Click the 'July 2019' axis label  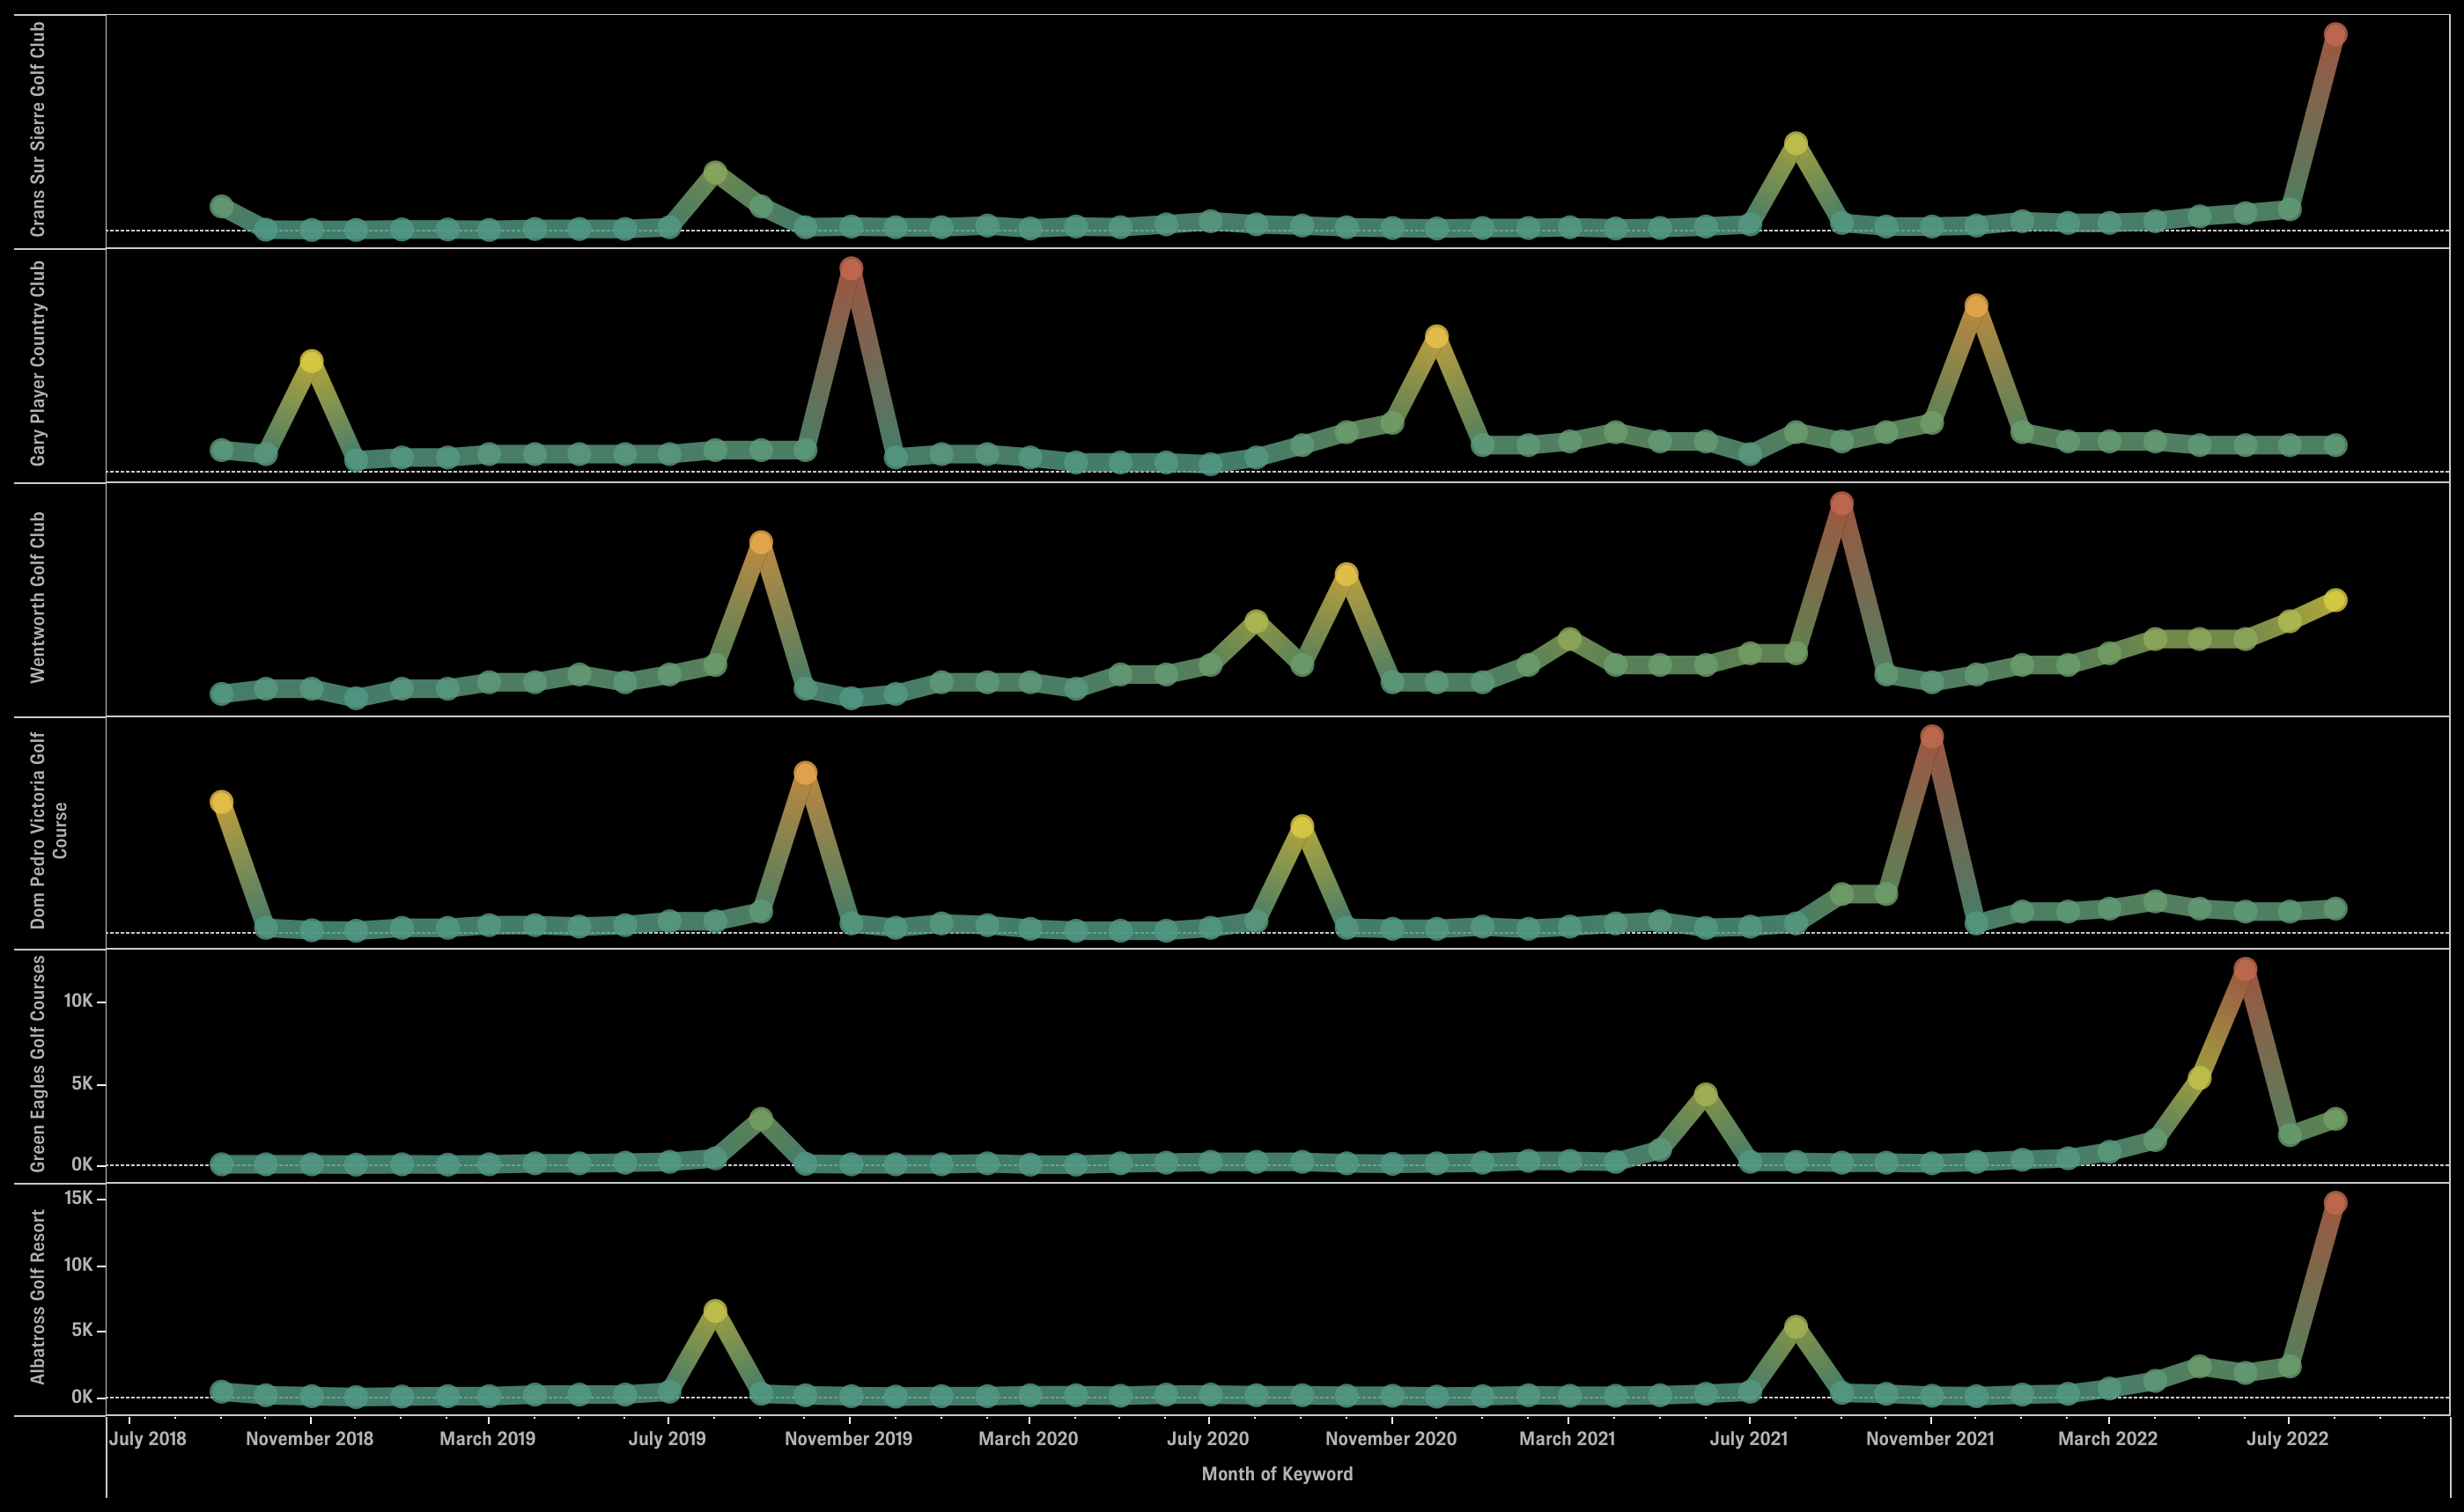tap(667, 1438)
